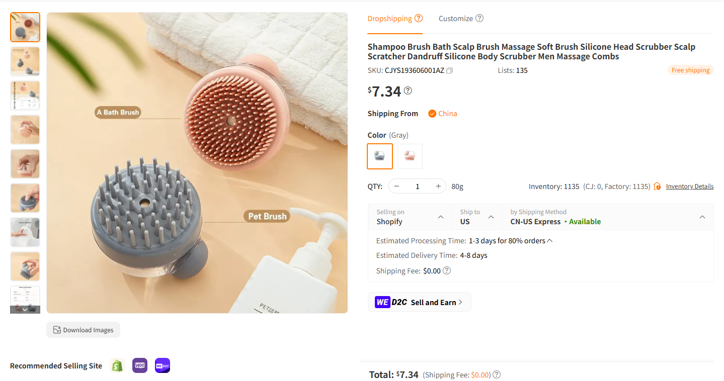This screenshot has height=381, width=724.
Task: Click the help icon next to Dropshipping
Action: [419, 18]
